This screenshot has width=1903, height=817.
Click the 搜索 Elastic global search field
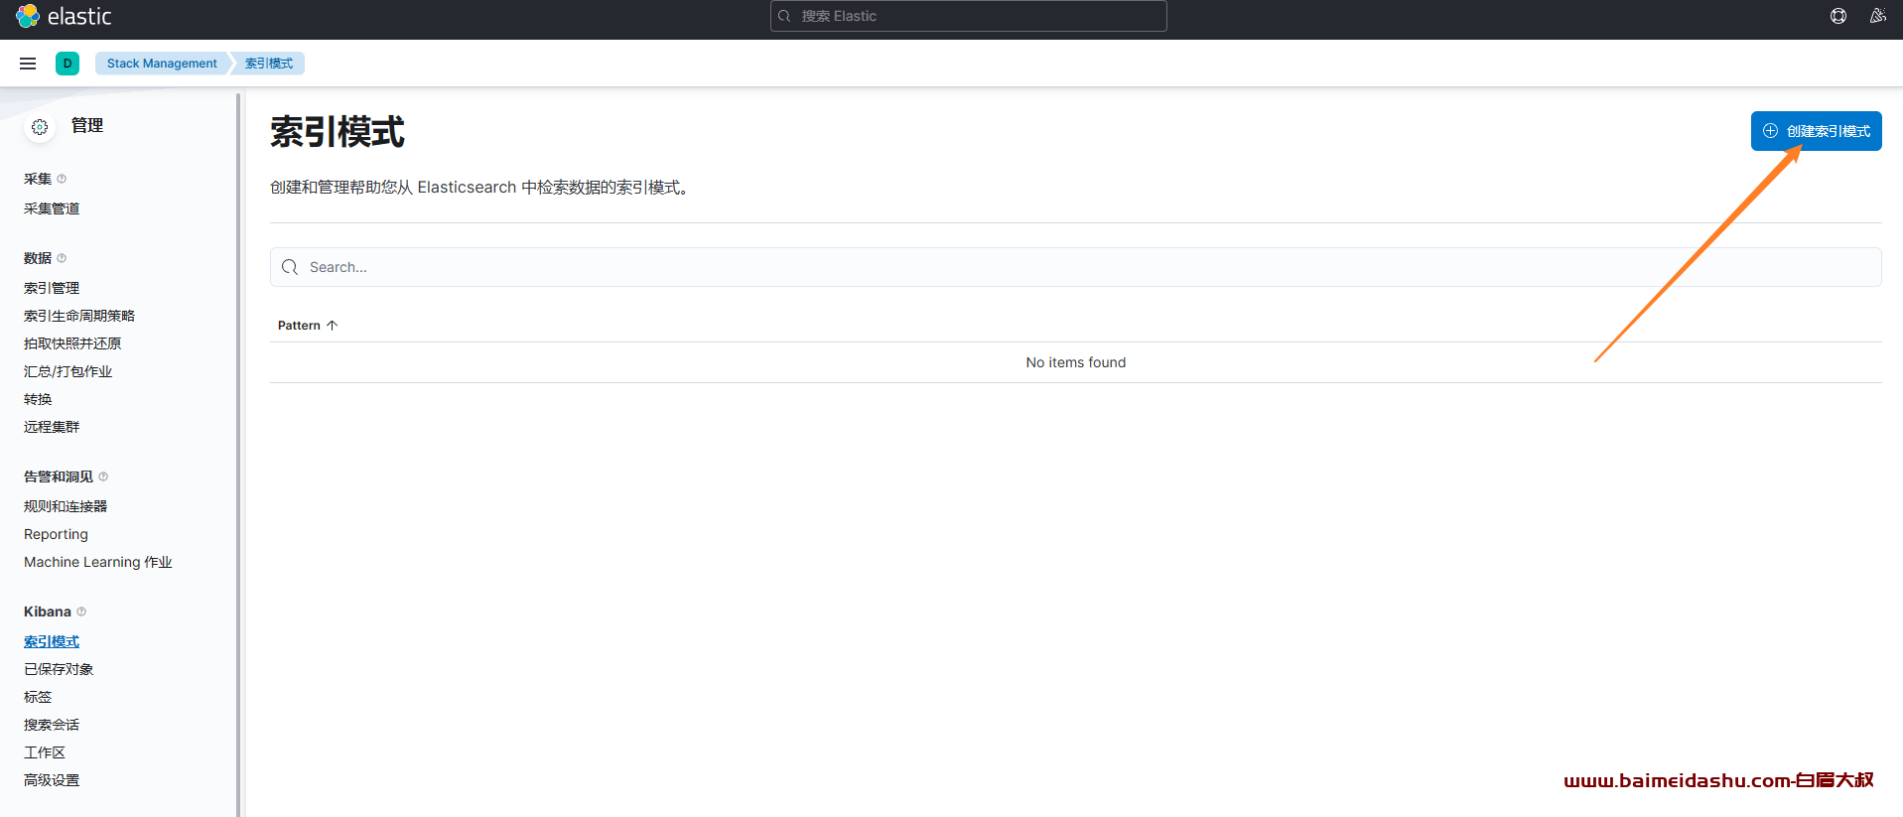point(969,16)
